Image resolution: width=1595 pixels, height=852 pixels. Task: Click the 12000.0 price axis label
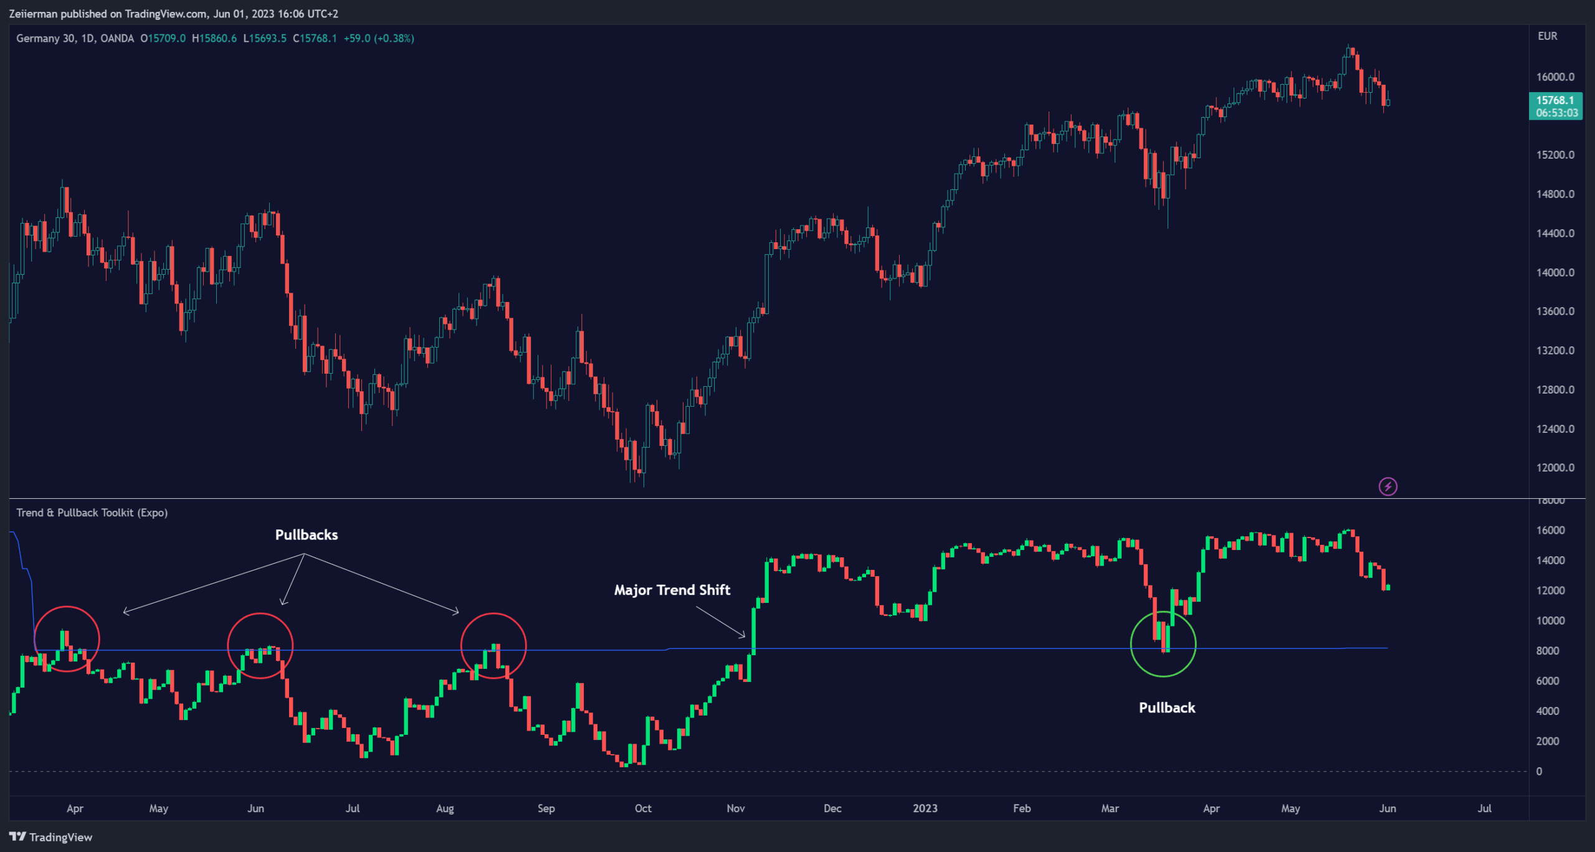point(1555,468)
